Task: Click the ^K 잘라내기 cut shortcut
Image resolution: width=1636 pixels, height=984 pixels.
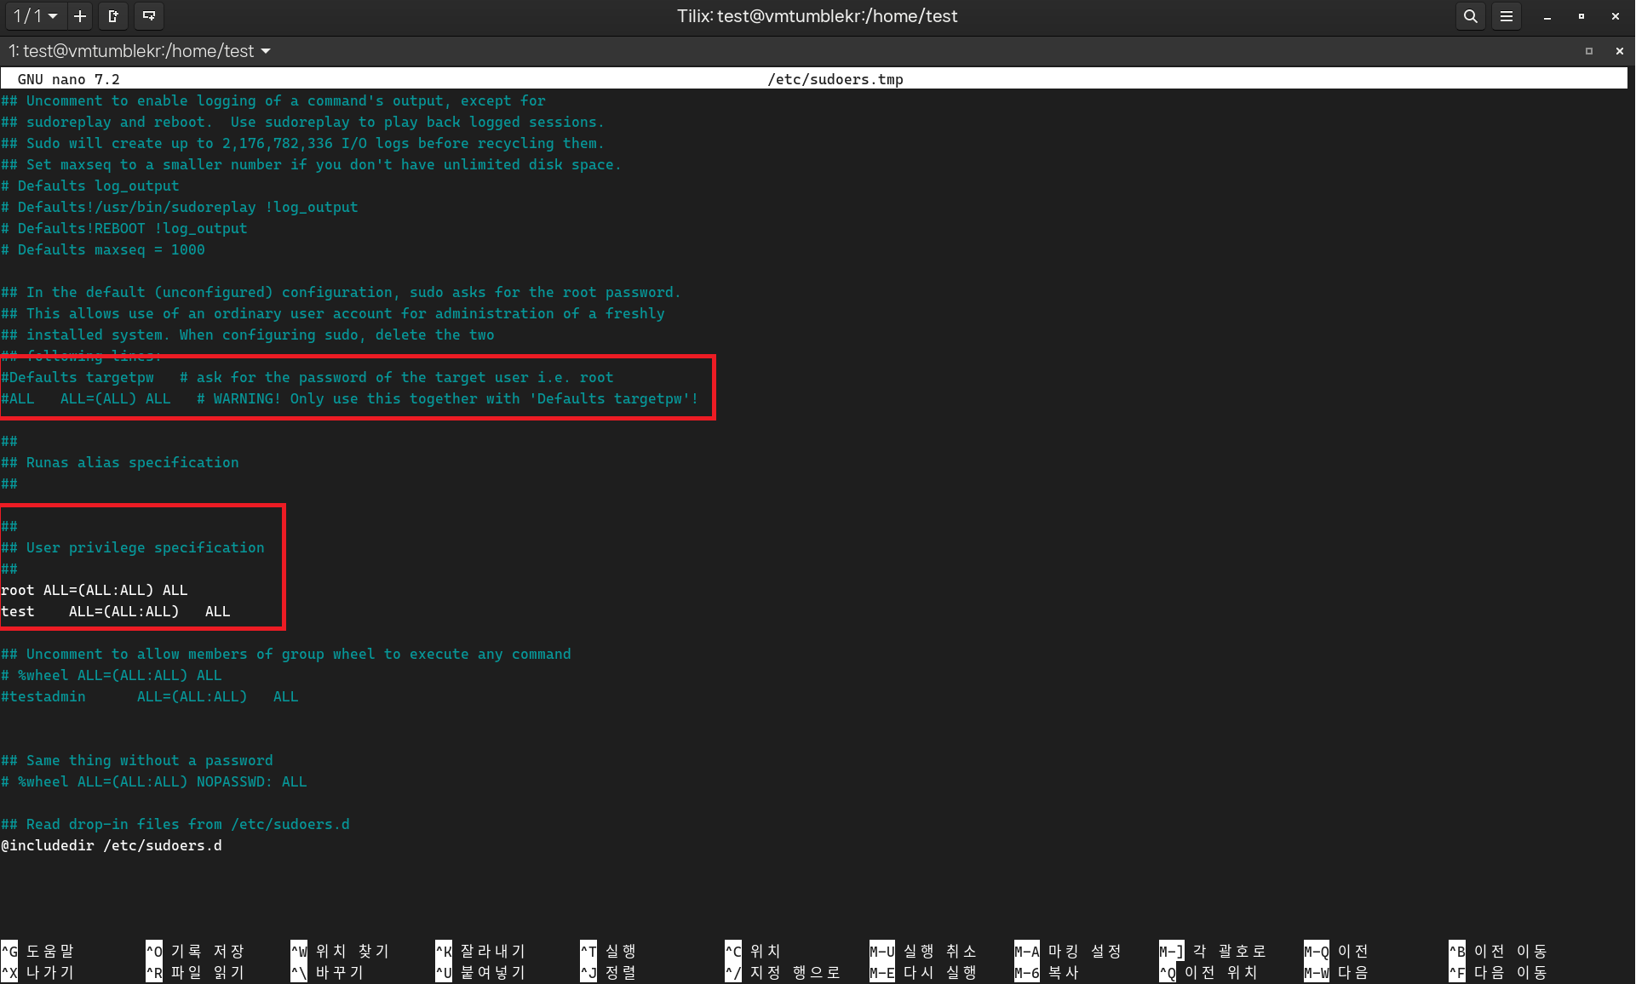Action: (481, 951)
